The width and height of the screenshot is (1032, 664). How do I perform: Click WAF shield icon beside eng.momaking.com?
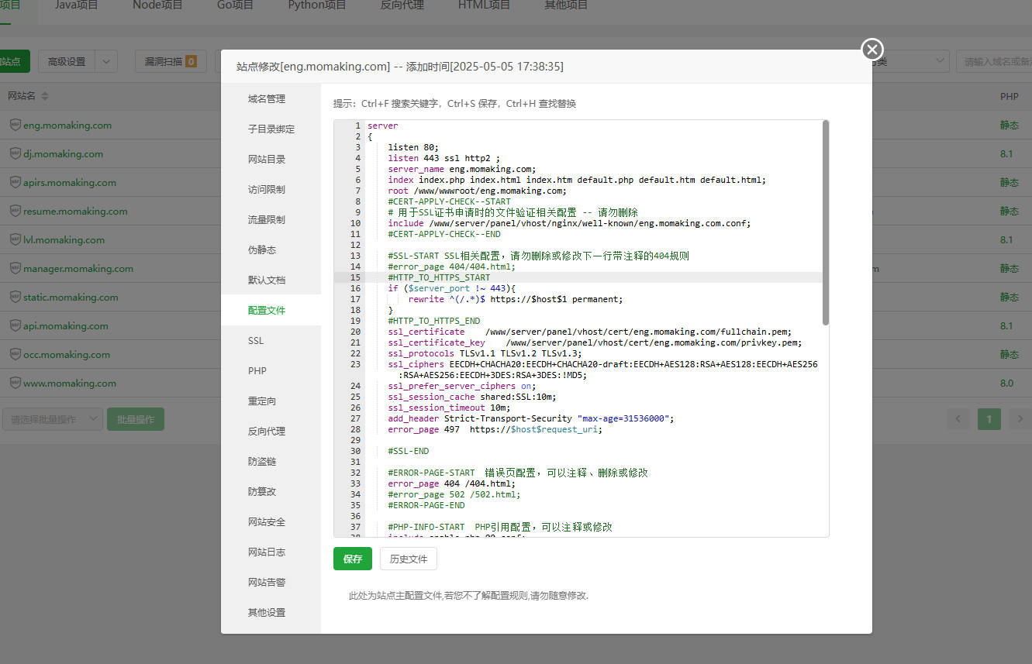click(x=15, y=125)
